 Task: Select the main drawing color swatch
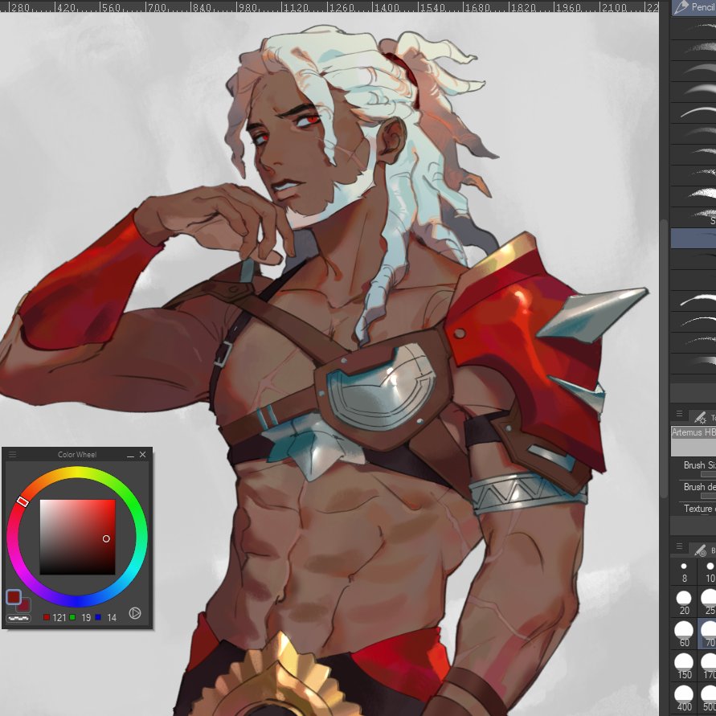pos(13,597)
